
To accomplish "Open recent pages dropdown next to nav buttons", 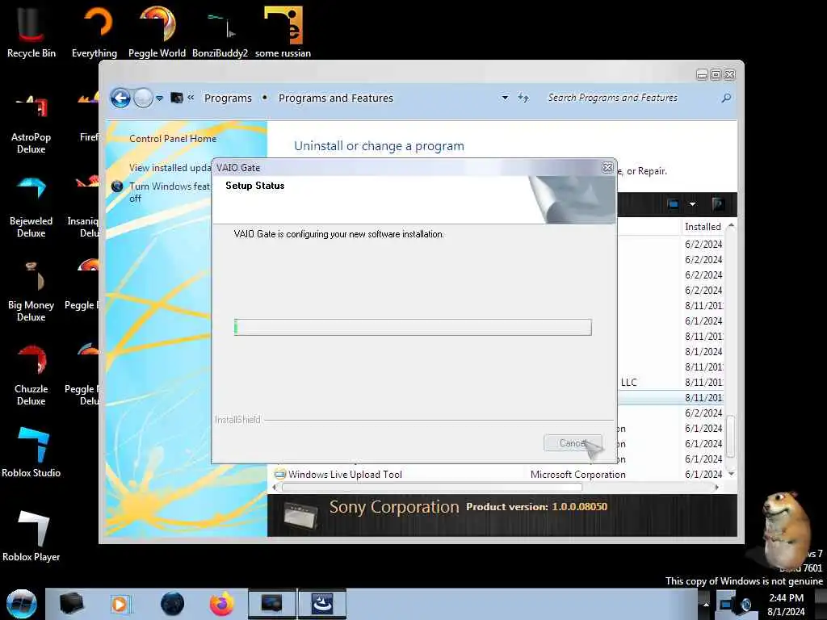I will [x=159, y=98].
